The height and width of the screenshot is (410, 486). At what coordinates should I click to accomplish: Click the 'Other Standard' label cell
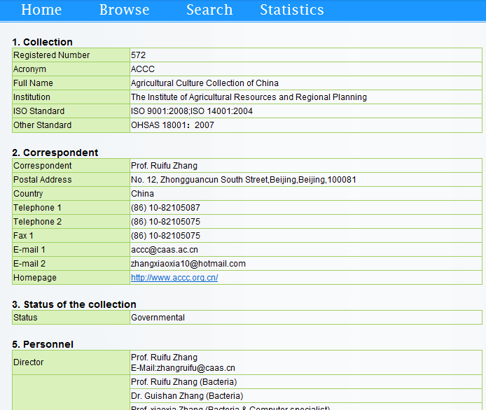[71, 125]
